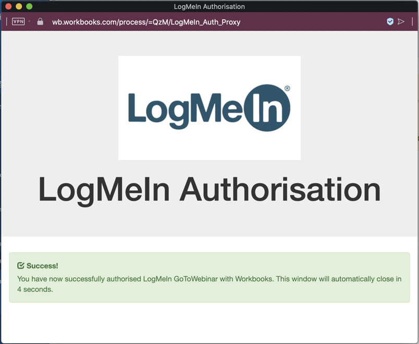
Task: Open the blue shield ad-blocker icon
Action: [390, 21]
